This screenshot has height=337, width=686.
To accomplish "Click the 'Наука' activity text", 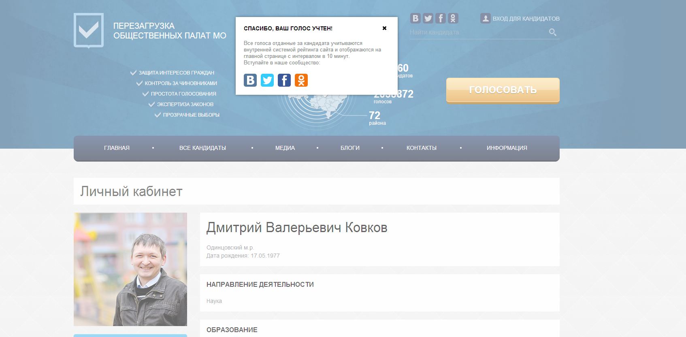I will [214, 301].
